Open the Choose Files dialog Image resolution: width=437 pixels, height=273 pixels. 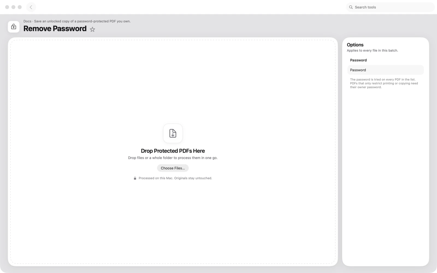point(173,168)
